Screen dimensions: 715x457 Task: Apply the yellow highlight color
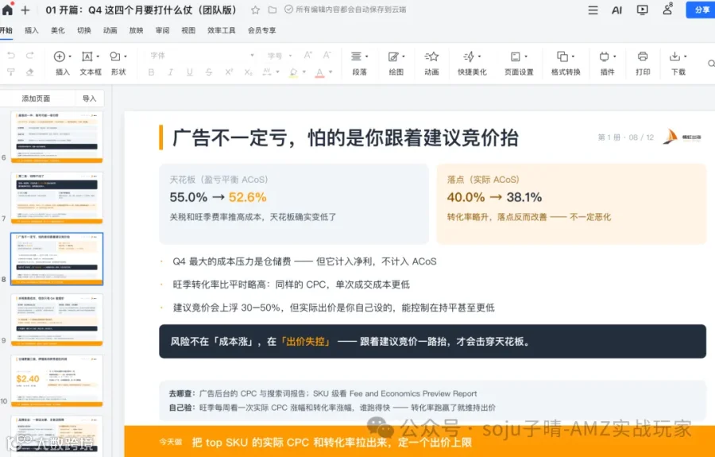pos(294,72)
